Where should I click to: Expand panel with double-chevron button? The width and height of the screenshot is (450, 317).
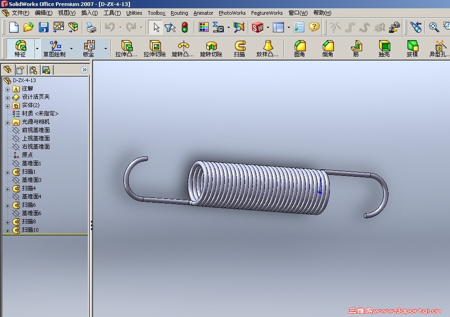coord(84,70)
